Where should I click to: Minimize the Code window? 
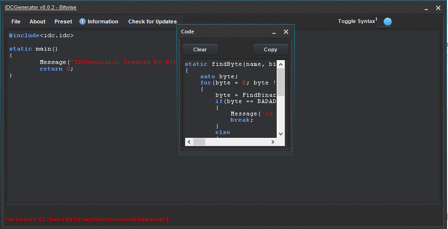(x=274, y=32)
